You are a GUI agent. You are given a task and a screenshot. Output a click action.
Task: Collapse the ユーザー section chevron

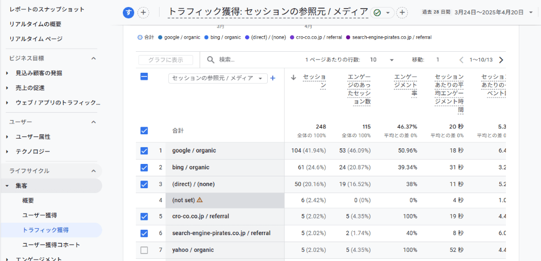point(93,122)
